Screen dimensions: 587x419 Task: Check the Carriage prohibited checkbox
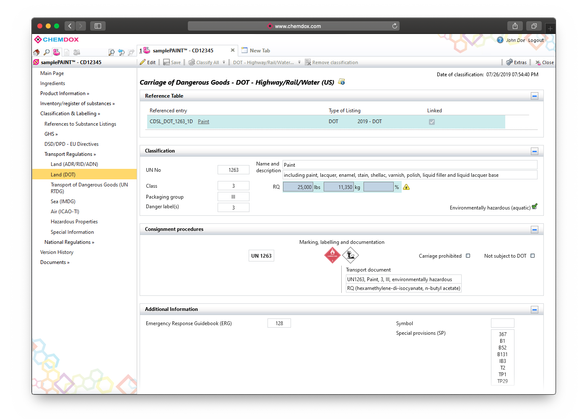point(468,256)
